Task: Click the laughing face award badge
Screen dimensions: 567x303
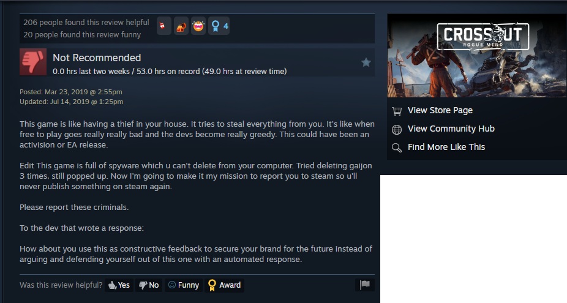Action: (198, 26)
